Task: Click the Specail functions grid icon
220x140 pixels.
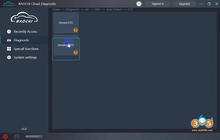Action: point(9,49)
